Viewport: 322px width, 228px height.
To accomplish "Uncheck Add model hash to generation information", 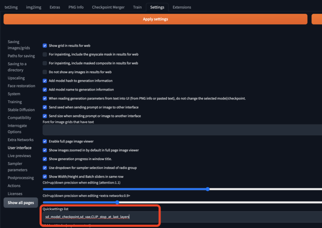I will (45, 81).
